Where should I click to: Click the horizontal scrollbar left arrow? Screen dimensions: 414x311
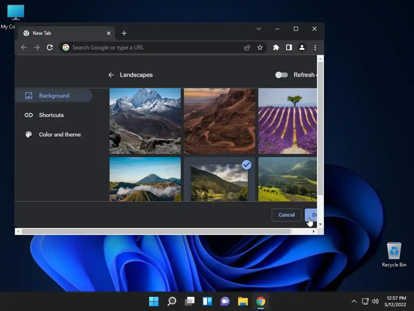coord(18,231)
